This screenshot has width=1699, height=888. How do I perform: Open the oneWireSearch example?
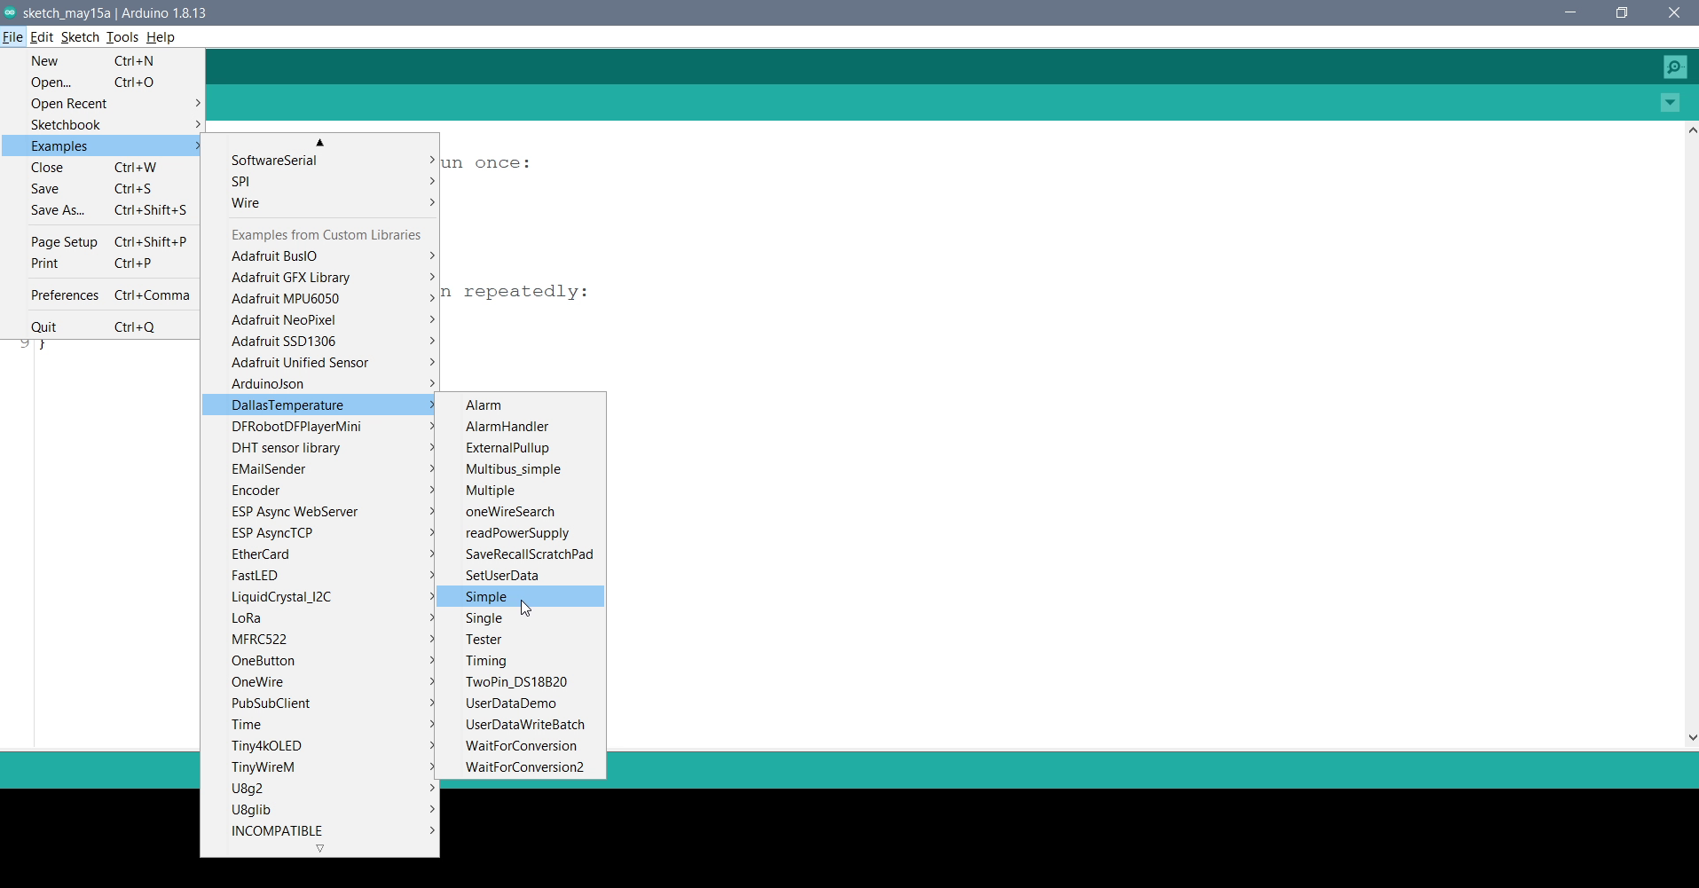(521, 512)
